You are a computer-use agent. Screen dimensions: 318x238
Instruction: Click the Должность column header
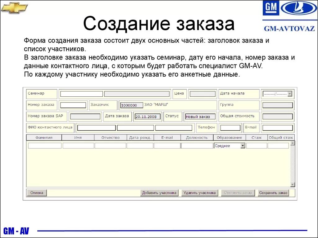coord(197,138)
